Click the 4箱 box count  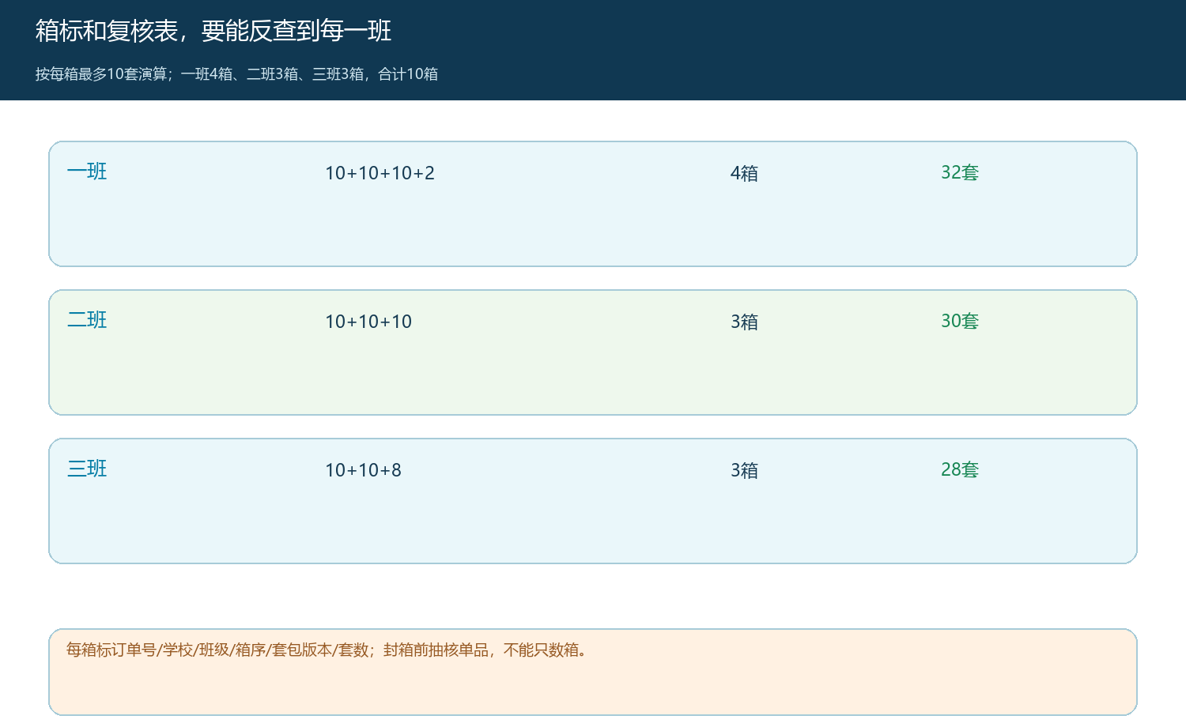[744, 173]
